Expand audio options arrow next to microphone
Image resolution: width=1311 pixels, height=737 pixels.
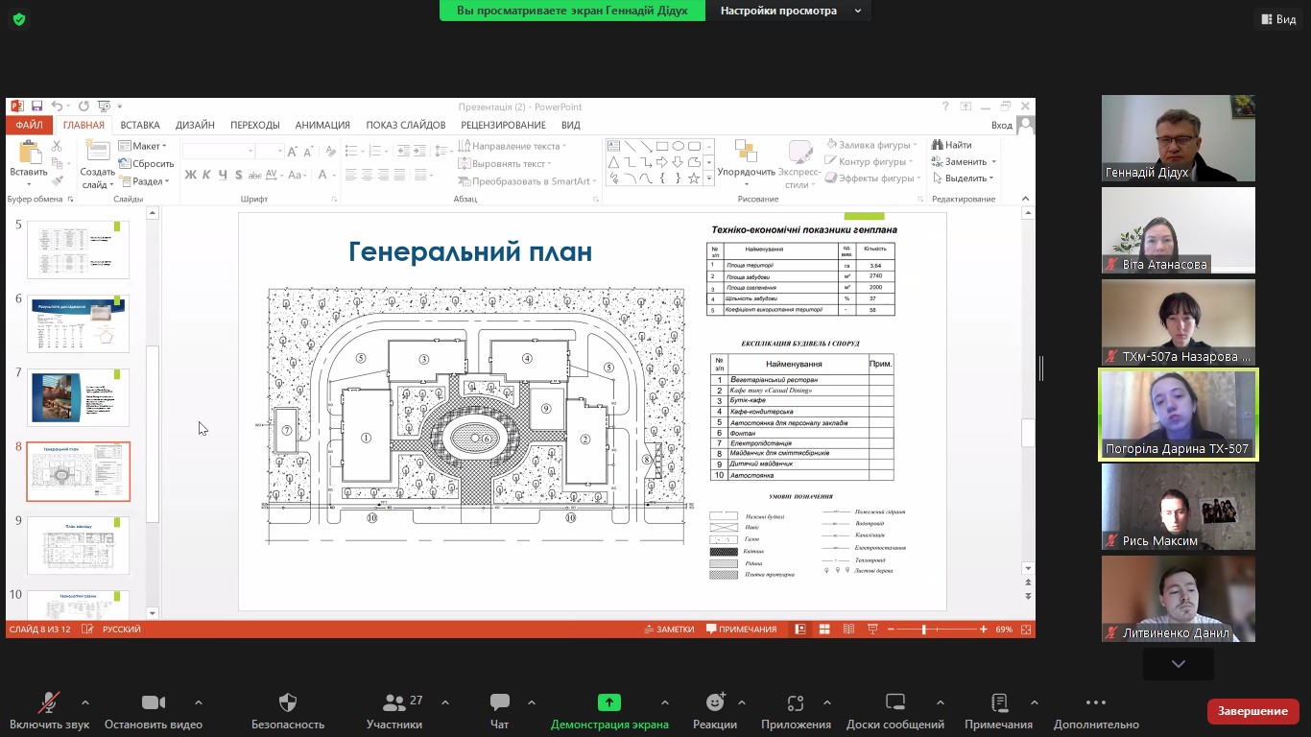pos(85,702)
